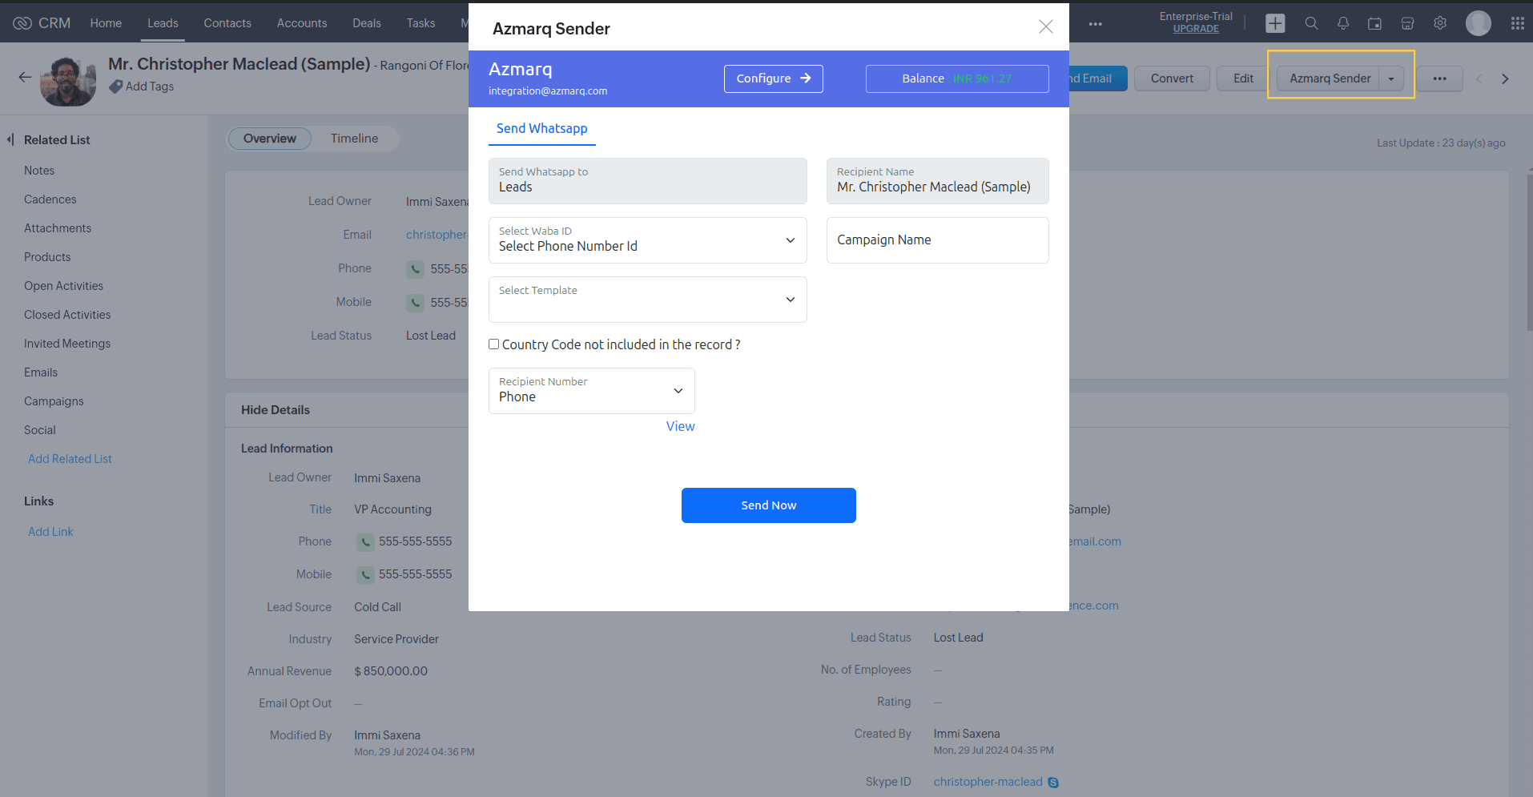This screenshot has height=797, width=1533.
Task: Click Christopher Maclead's profile photo
Action: (68, 81)
